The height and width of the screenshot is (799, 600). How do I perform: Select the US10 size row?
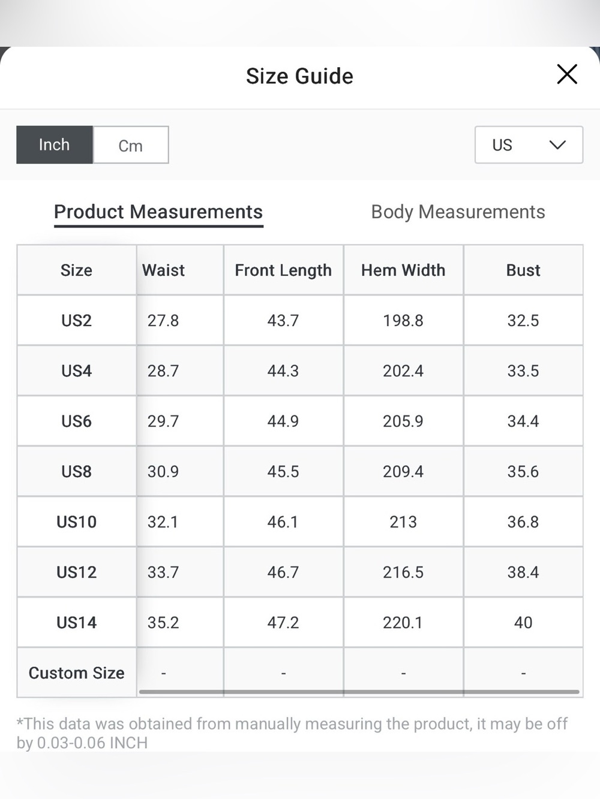[300, 521]
